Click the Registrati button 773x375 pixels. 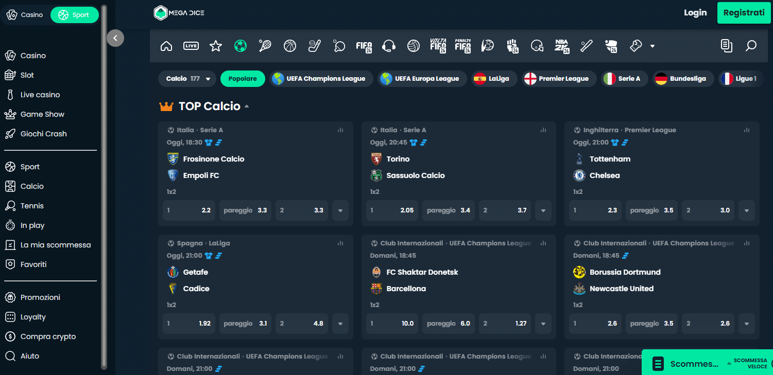[x=744, y=13]
